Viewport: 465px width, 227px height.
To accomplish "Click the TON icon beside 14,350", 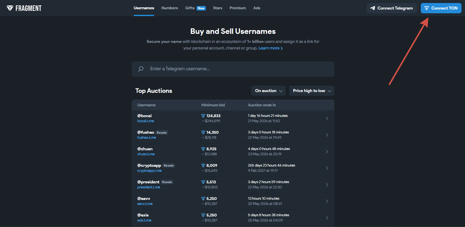I will pos(203,132).
